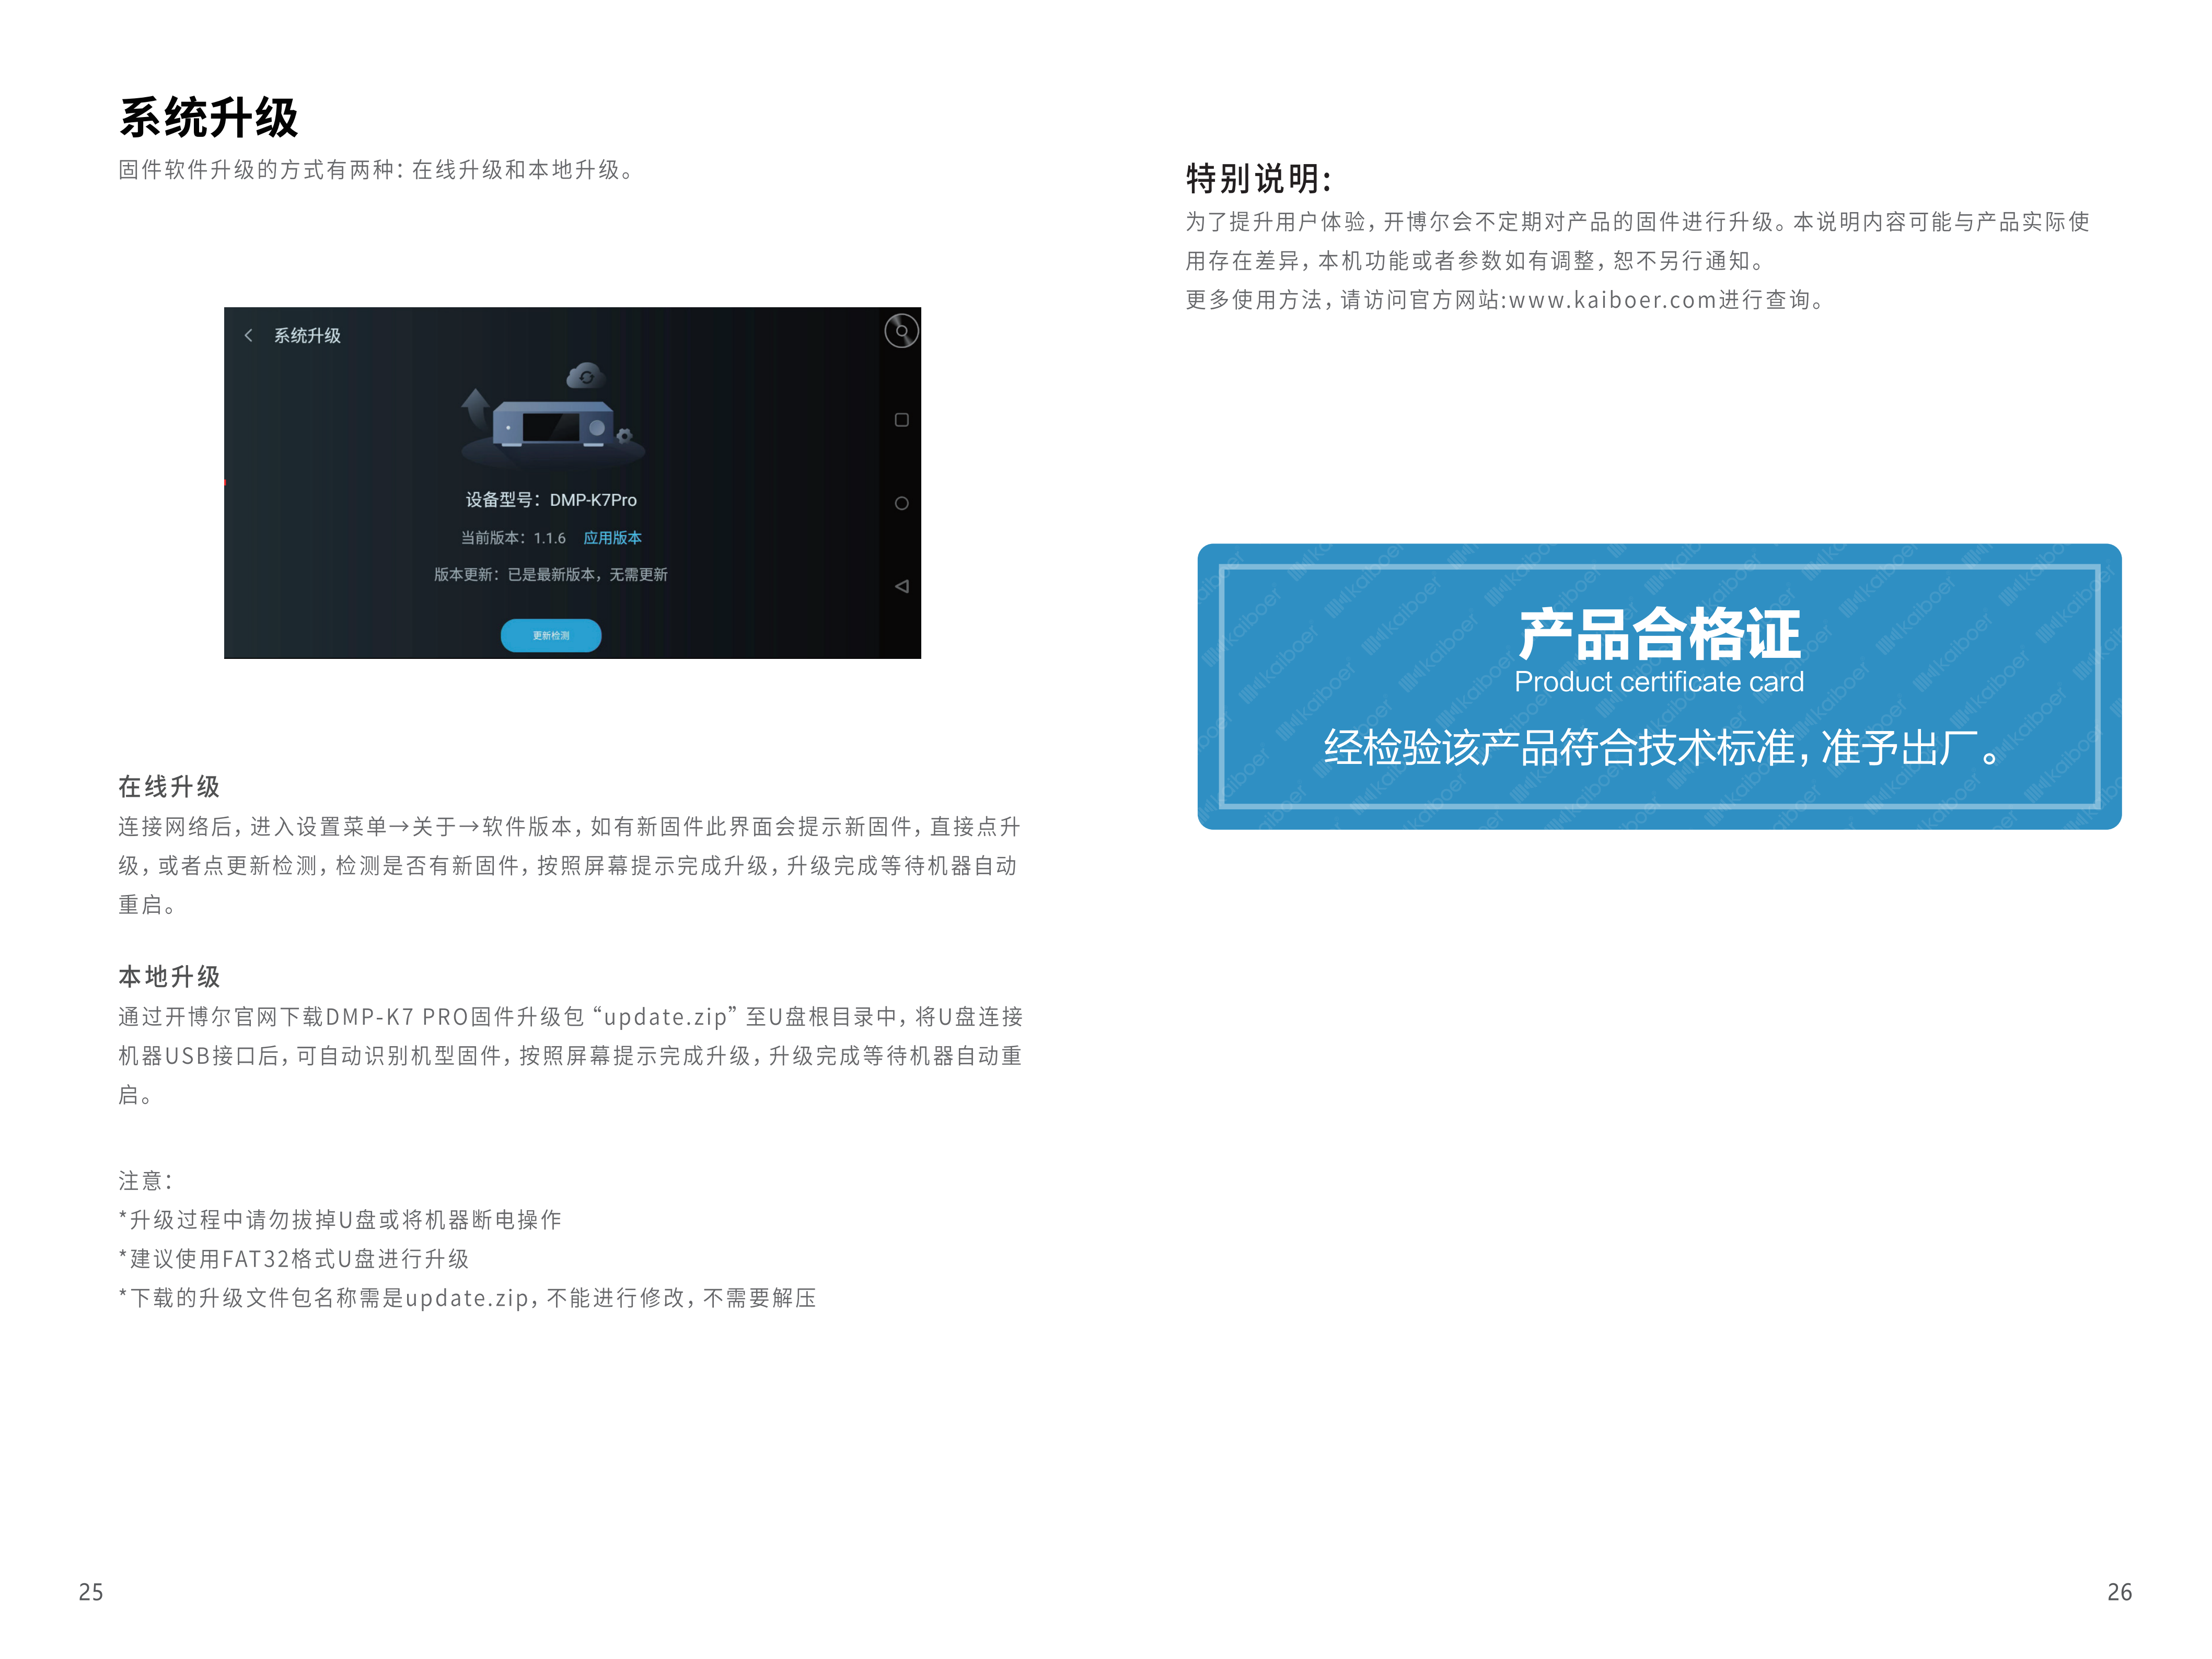Click the note about not unplugging U盘
Screen dimensions: 2212x1659
(340, 1220)
